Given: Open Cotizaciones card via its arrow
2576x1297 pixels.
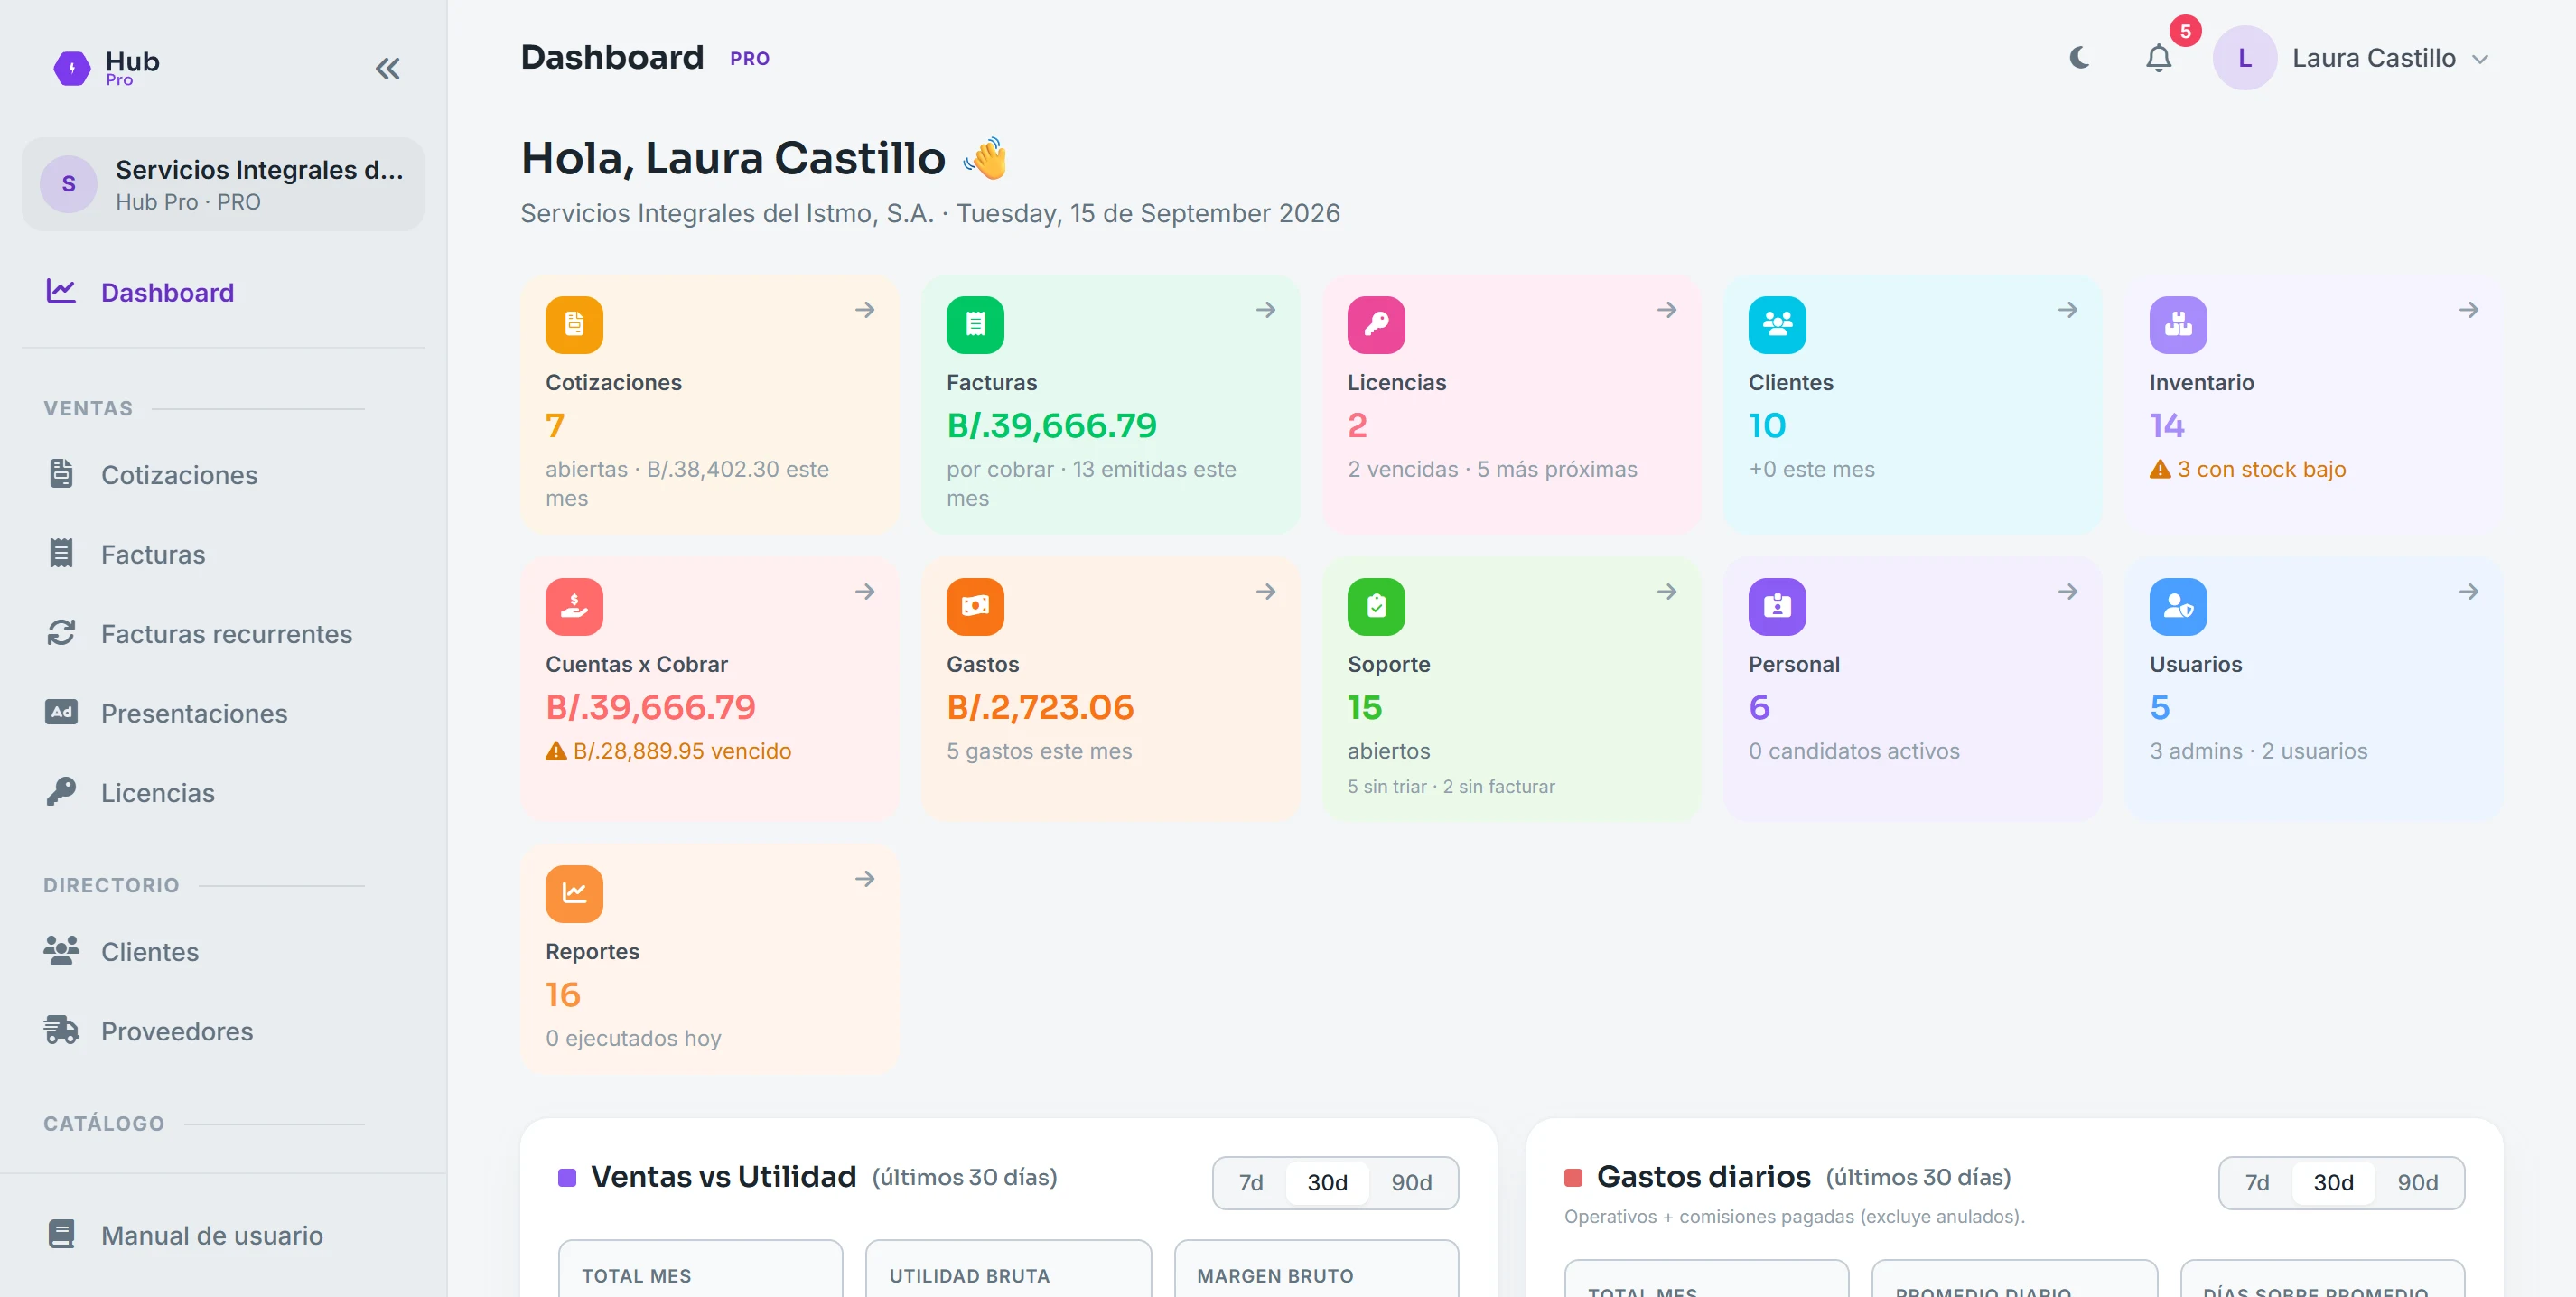Looking at the screenshot, I should [865, 310].
